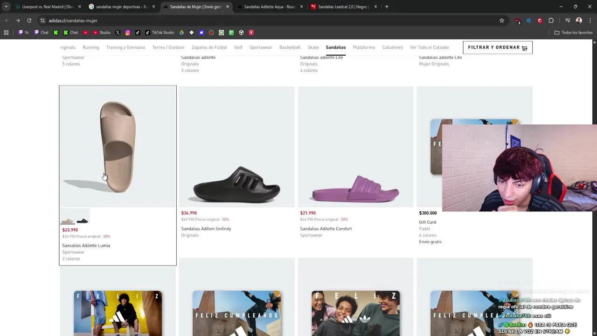
Task: Open the 'TikTok Studio' bookmark
Action: pyautogui.click(x=160, y=33)
